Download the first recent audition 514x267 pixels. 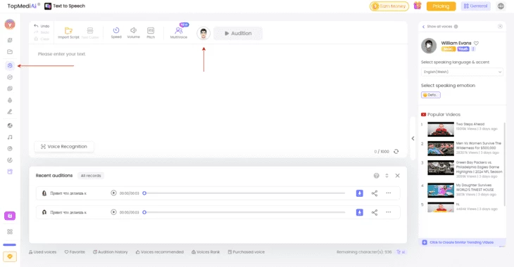360,193
